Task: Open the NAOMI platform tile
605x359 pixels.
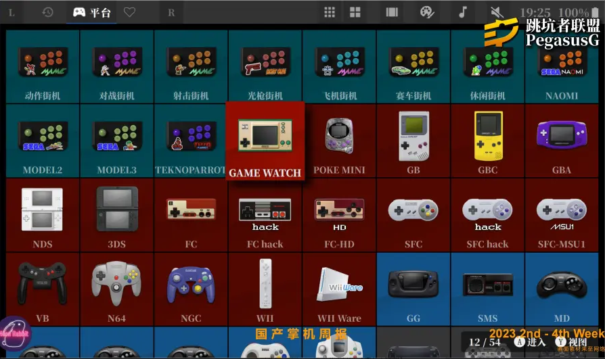Action: 562,67
